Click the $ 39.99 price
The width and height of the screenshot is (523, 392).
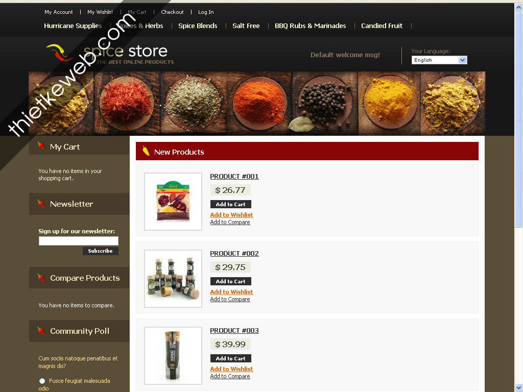[x=230, y=344]
